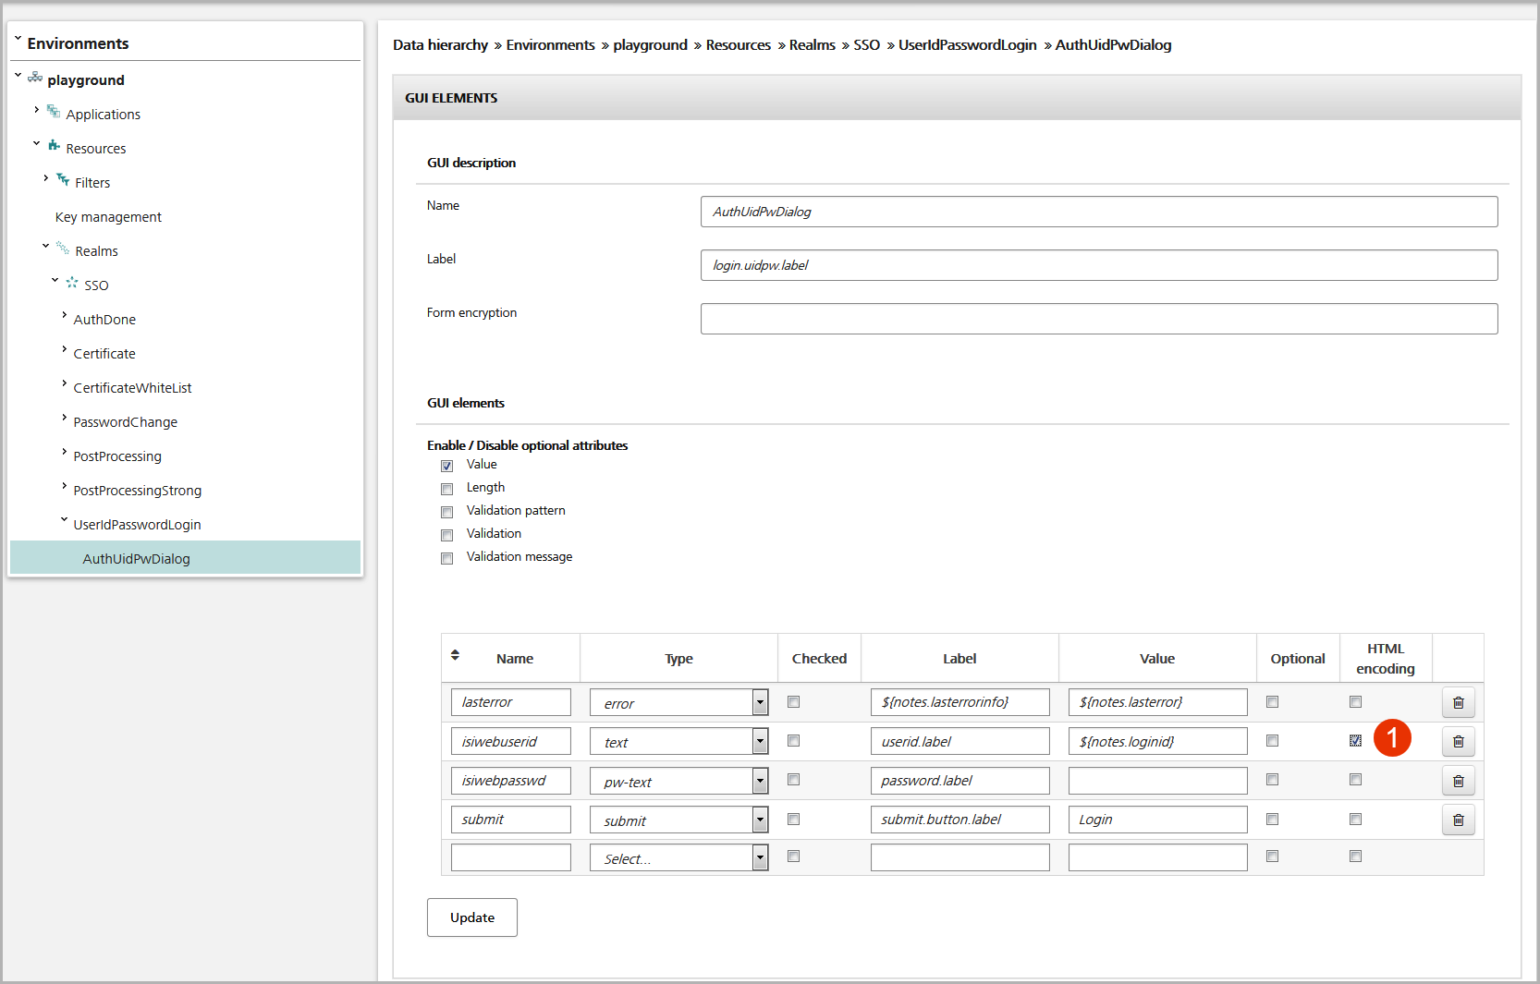Viewport: 1540px width, 984px height.
Task: Click the Label field with password.label
Action: point(959,781)
